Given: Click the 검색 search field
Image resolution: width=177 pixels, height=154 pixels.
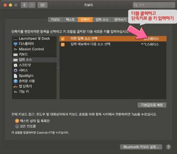Looking at the screenshot, I should 154,5.
